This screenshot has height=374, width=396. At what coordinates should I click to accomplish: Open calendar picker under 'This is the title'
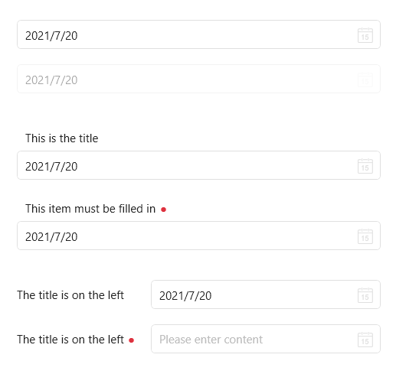click(365, 166)
